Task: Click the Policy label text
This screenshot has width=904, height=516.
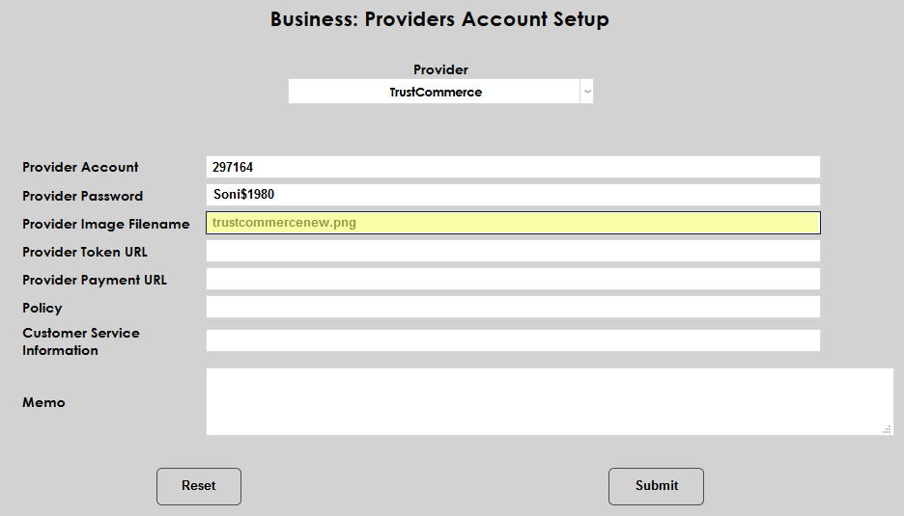Action: tap(42, 308)
